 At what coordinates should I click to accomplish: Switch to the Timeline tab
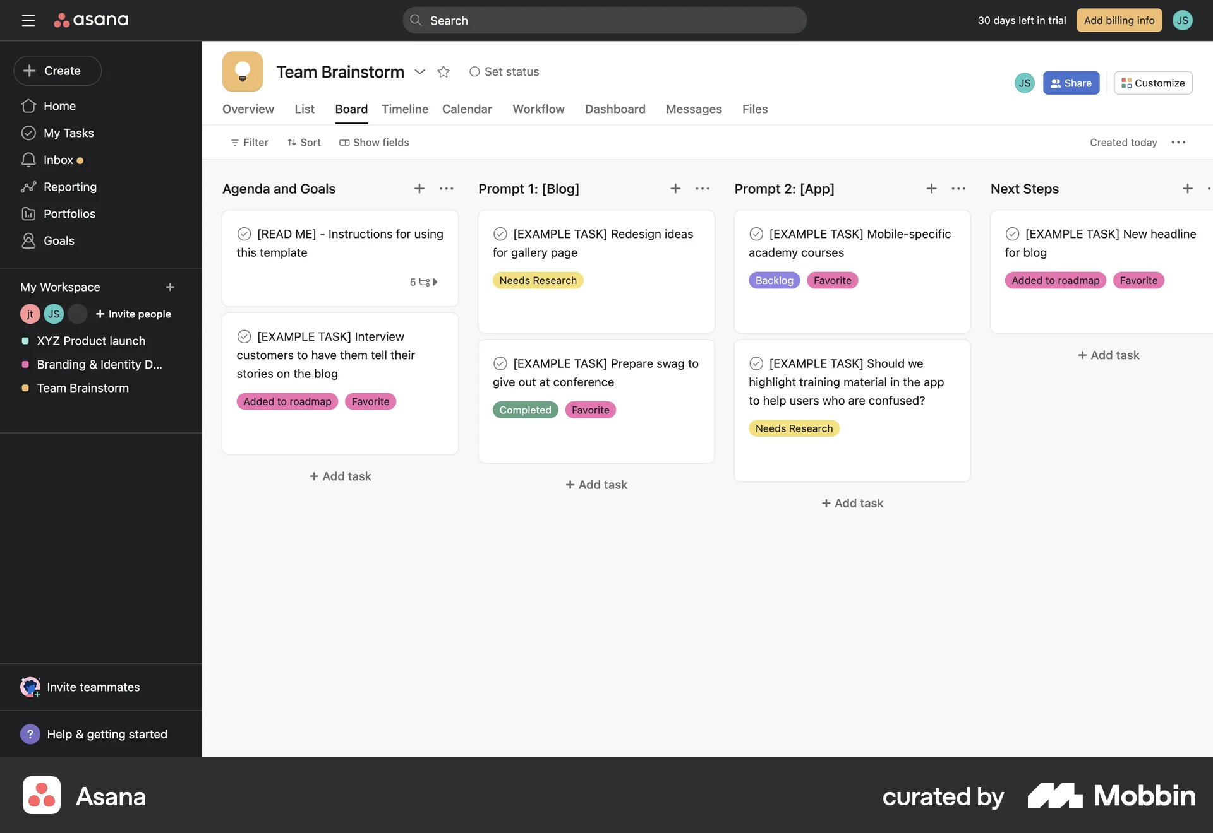pos(405,109)
